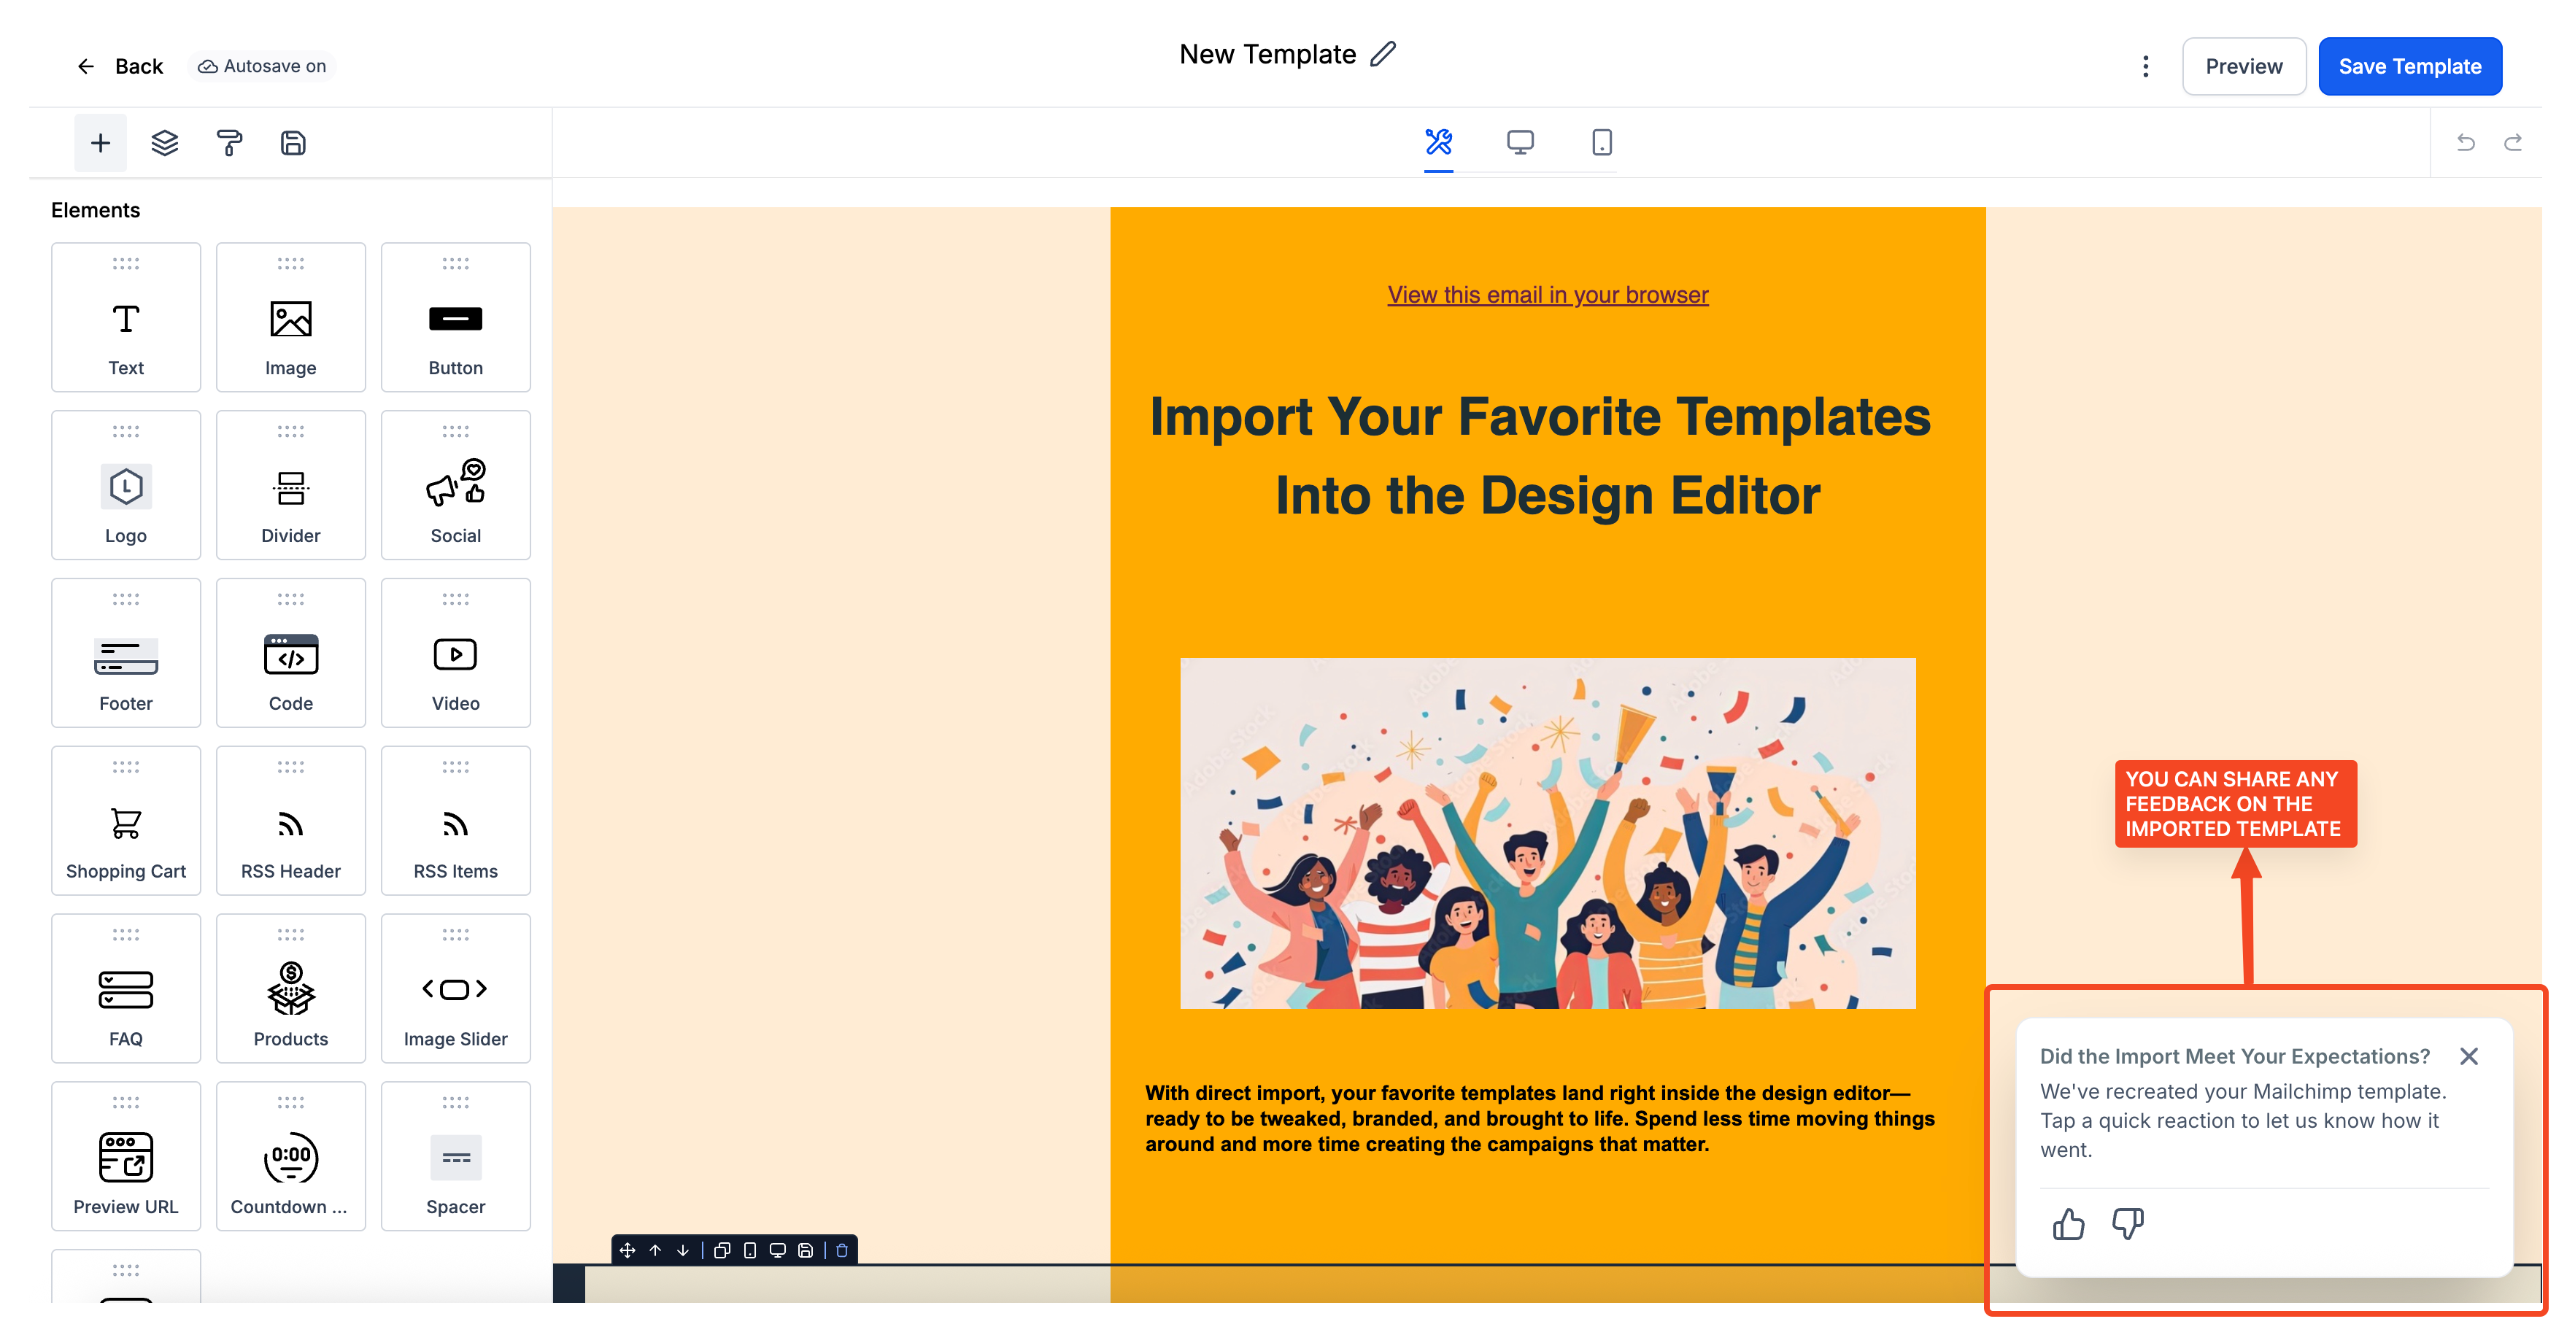Screen dimensions: 2575x1343
Task: Open the three-dot more options menu
Action: pos(2145,66)
